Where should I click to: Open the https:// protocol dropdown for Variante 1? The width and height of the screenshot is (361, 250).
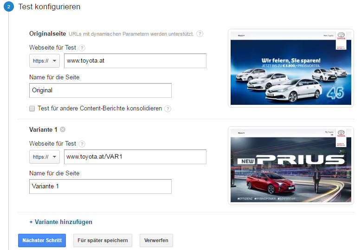(45, 157)
